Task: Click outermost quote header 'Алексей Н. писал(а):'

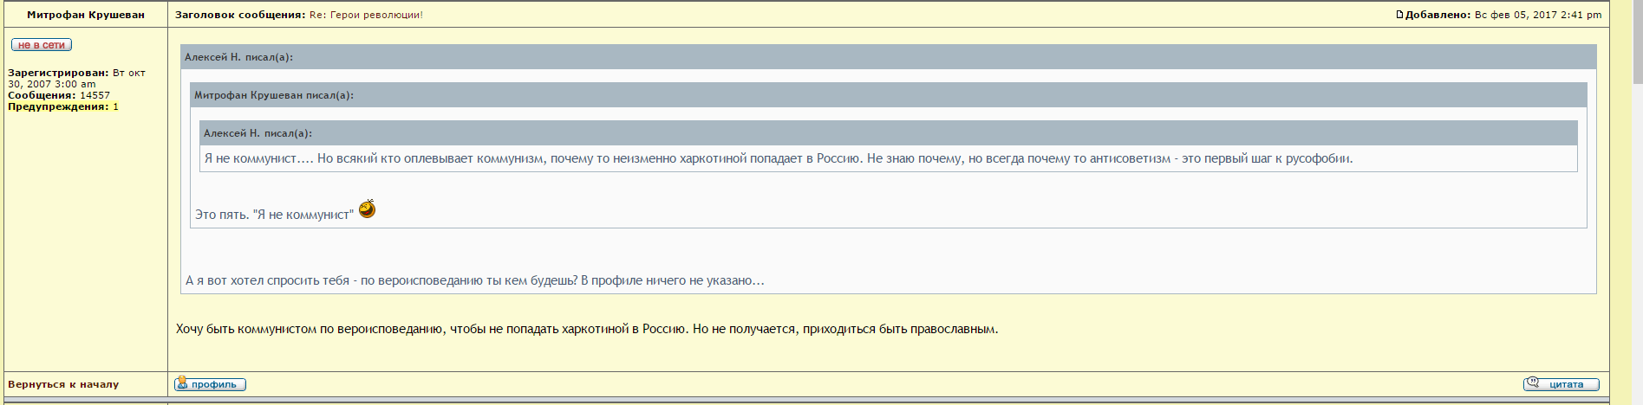Action: click(238, 57)
